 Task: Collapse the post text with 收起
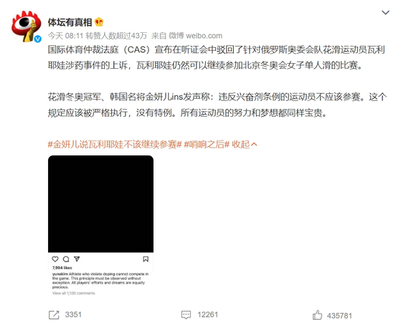tap(244, 145)
